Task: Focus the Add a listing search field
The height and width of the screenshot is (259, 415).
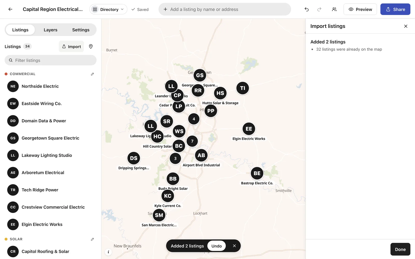Action: click(x=225, y=9)
